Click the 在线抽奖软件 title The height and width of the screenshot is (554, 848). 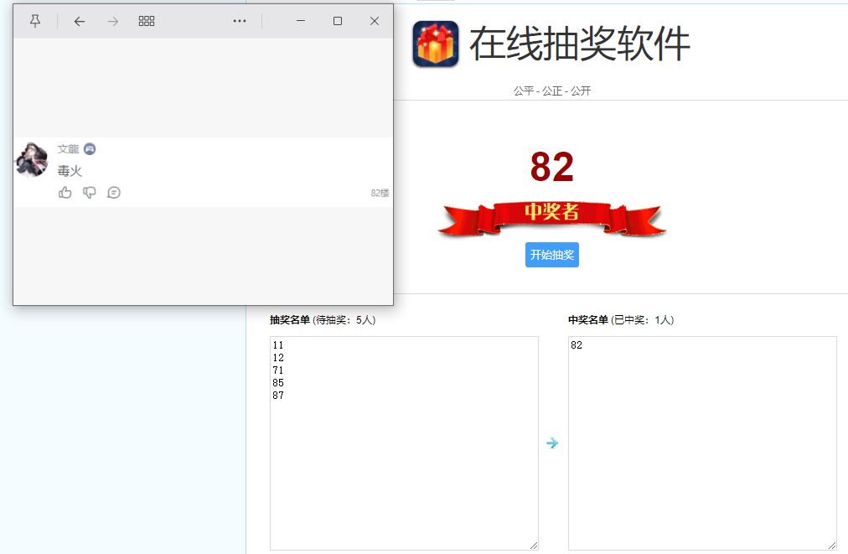click(580, 44)
